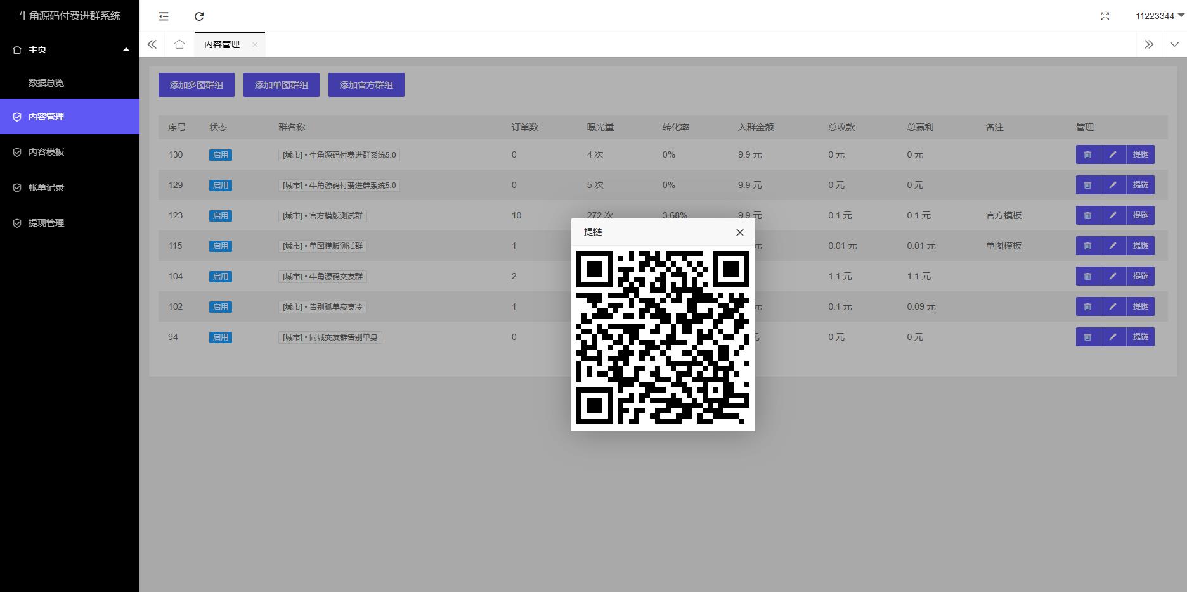Click the 添加多图群组 button

pos(197,85)
